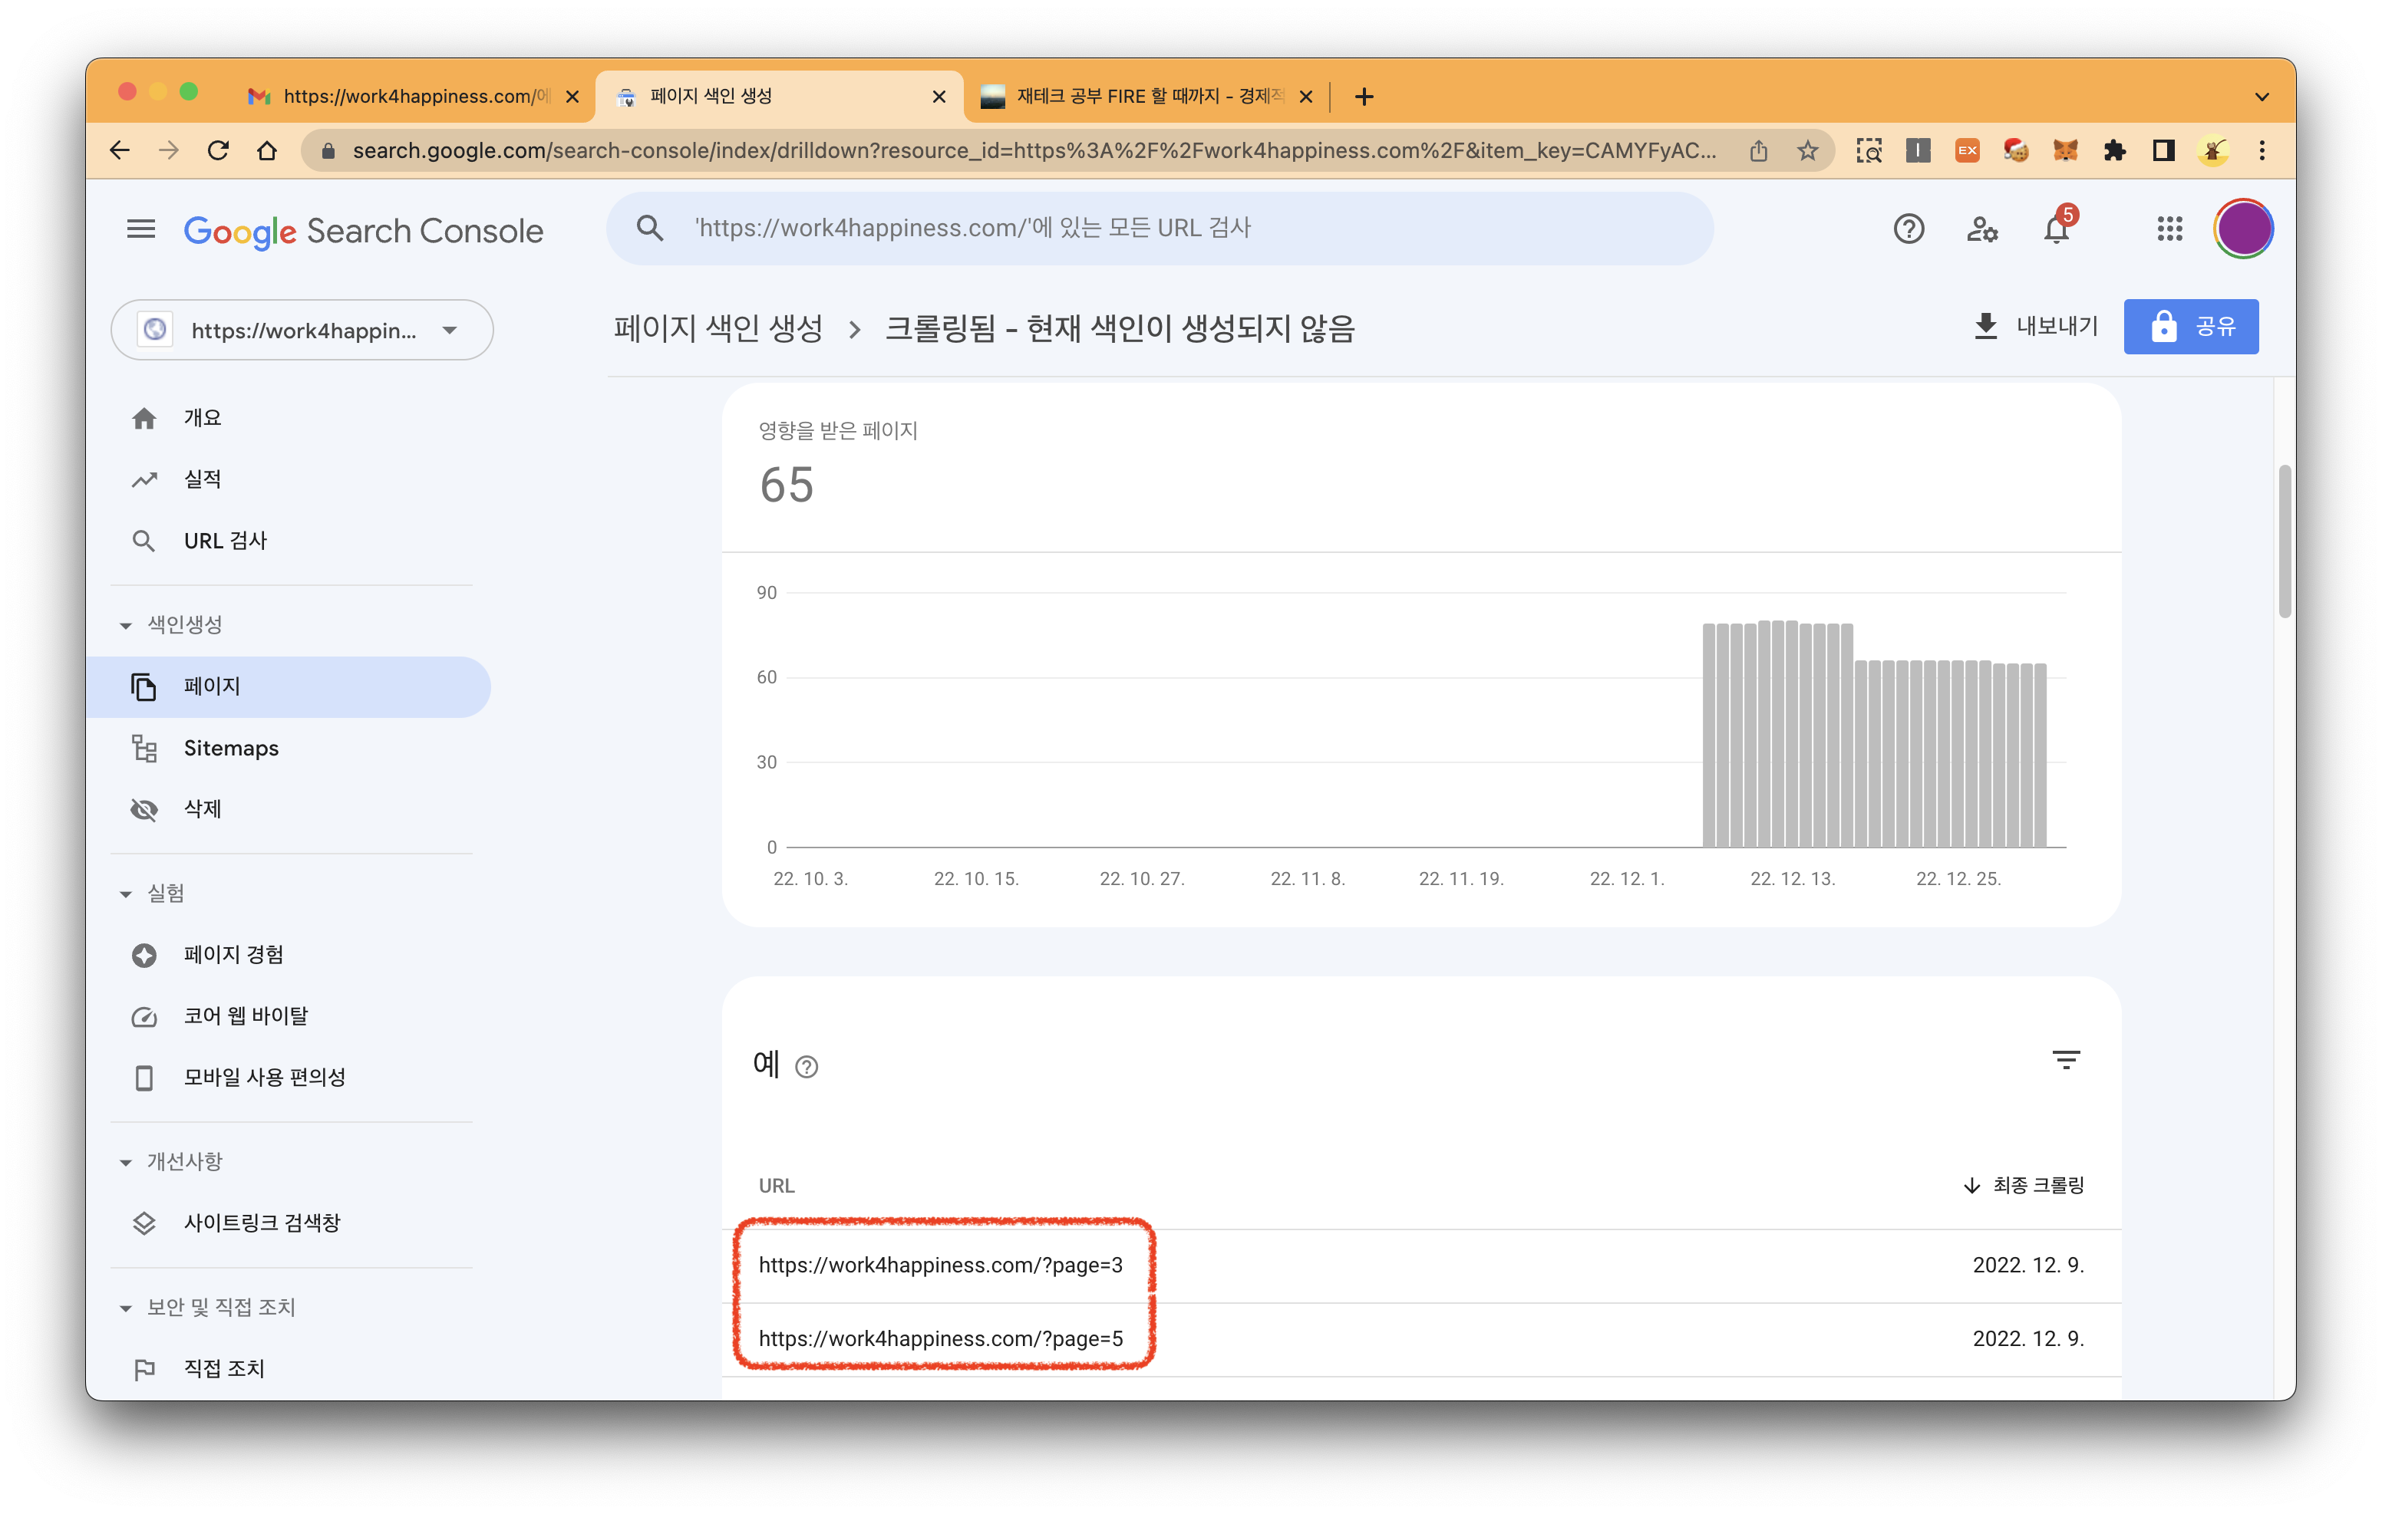
Task: Open 코어 웹 바이탈 from the sidebar
Action: pos(246,1015)
